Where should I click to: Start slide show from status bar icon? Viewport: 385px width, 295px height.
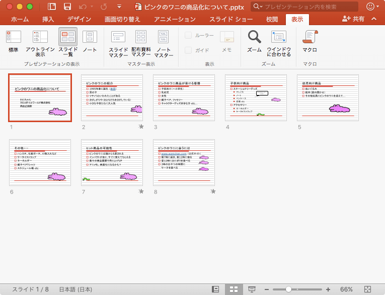(252, 289)
